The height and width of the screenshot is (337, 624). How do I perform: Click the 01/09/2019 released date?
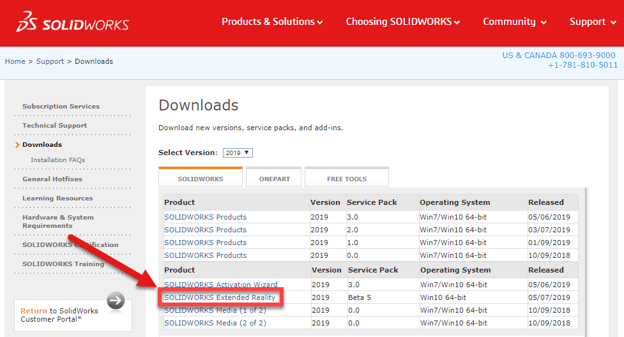point(549,243)
